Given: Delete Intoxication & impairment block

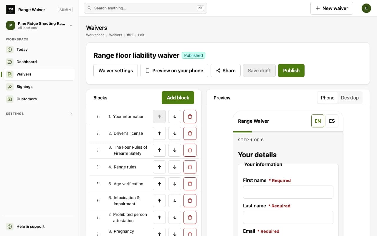Looking at the screenshot, I should pyautogui.click(x=190, y=201).
